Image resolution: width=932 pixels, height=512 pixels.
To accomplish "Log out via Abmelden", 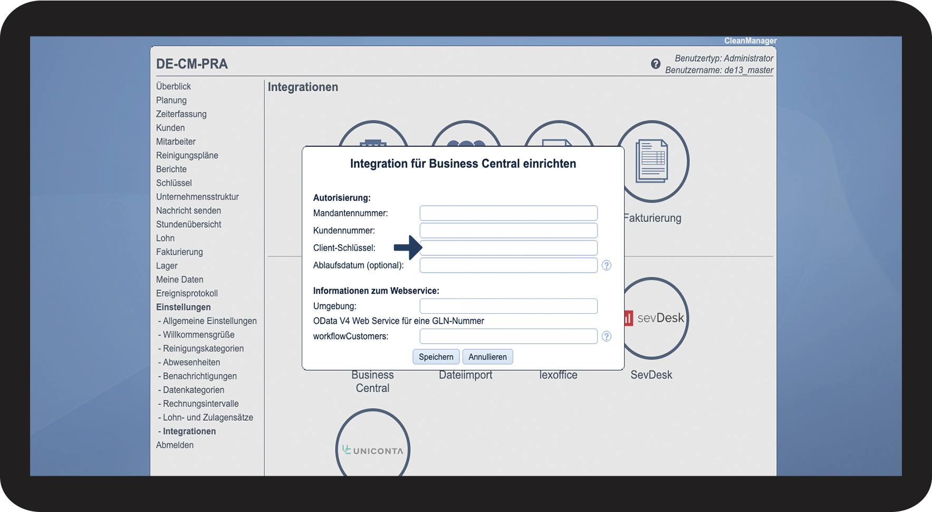I will pos(175,445).
